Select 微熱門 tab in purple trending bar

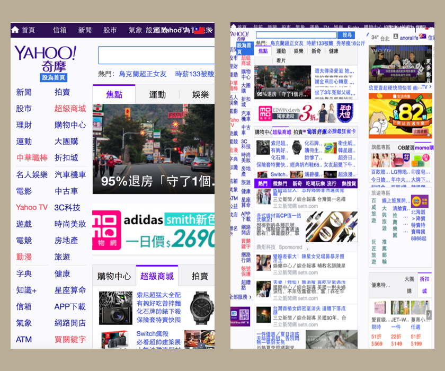pos(280,184)
